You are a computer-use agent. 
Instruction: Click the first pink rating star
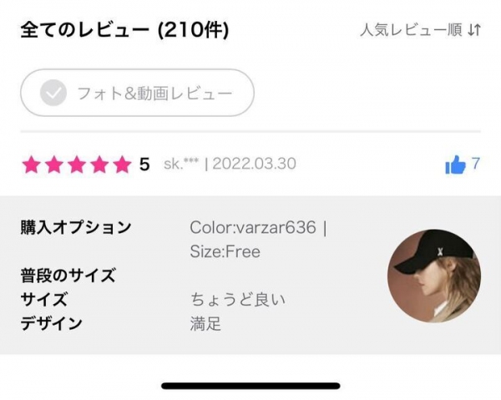tap(32, 165)
